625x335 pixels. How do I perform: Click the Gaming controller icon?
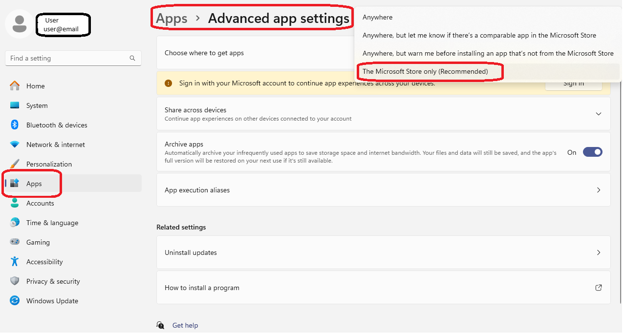click(15, 242)
